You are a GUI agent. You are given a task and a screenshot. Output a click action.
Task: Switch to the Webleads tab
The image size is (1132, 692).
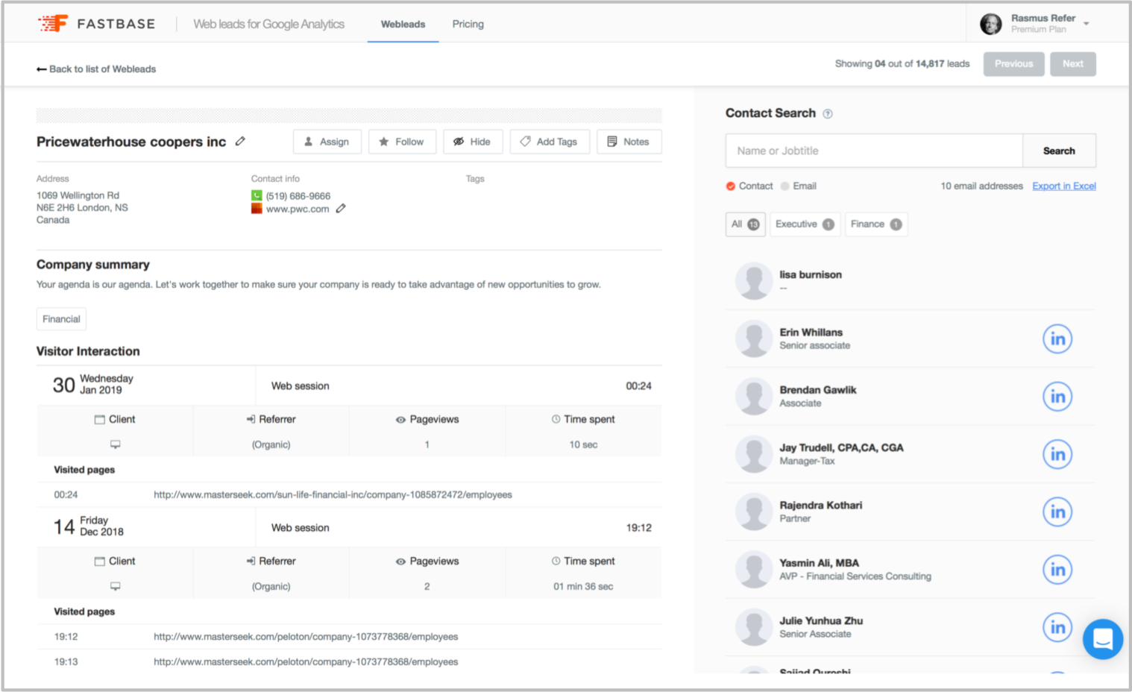coord(403,24)
